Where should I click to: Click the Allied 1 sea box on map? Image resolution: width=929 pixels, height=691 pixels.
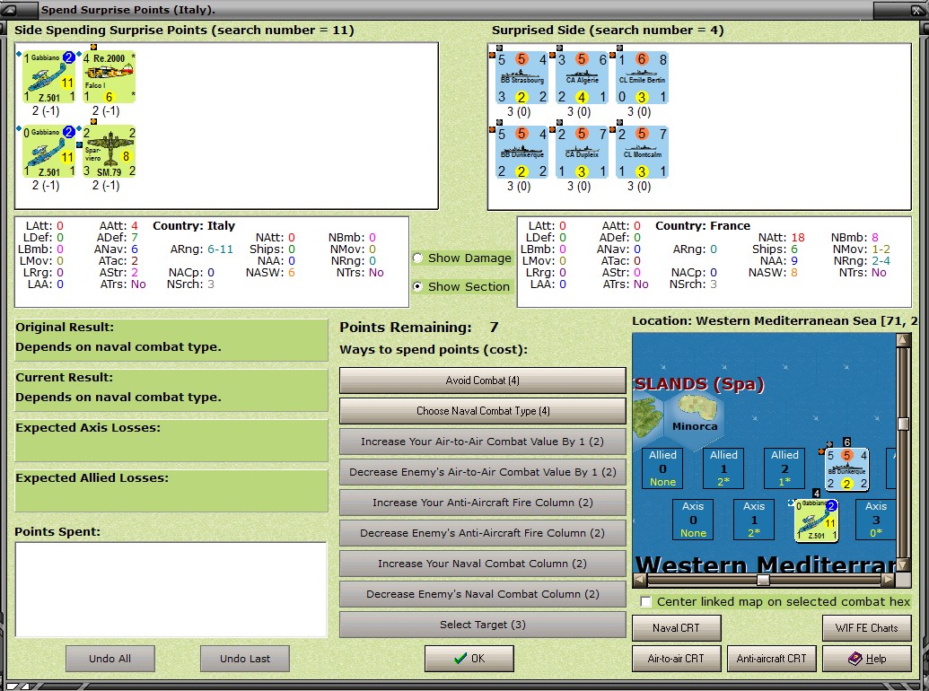point(723,468)
